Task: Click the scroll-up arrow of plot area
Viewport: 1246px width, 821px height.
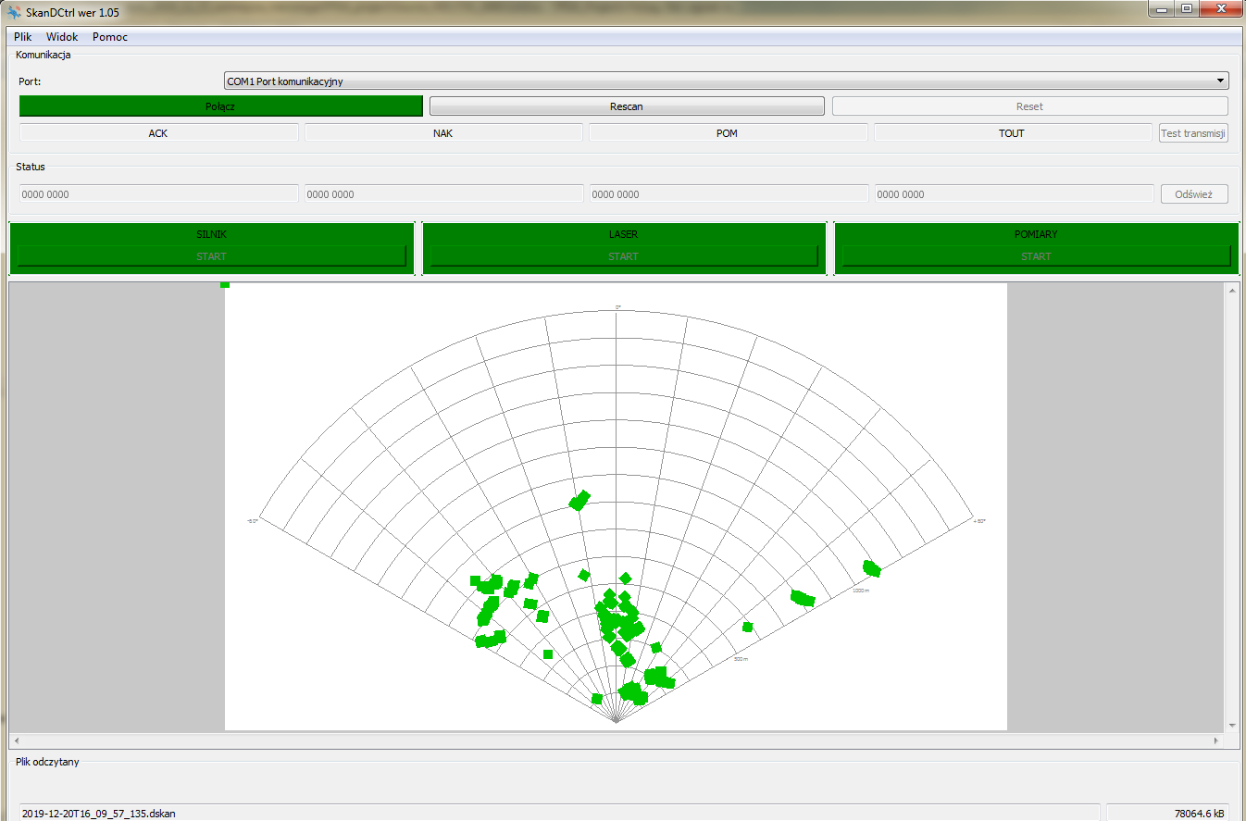Action: pos(1231,292)
